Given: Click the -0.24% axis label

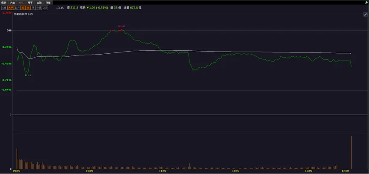Looking at the screenshot, I should coord(6,47).
